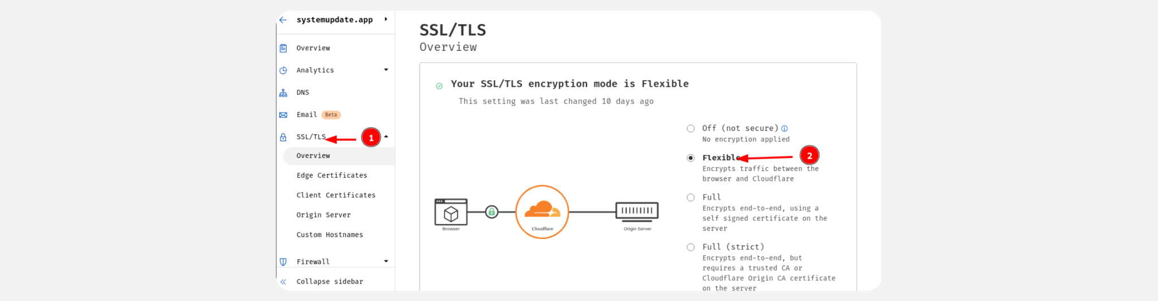Open Edge Certificates submenu item
This screenshot has height=301, width=1158.
(332, 176)
